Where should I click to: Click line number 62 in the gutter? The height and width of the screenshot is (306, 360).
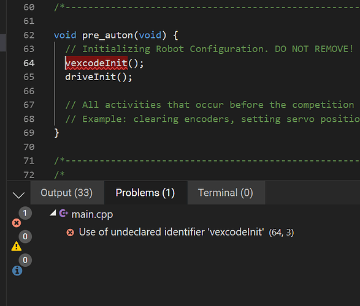[29, 35]
